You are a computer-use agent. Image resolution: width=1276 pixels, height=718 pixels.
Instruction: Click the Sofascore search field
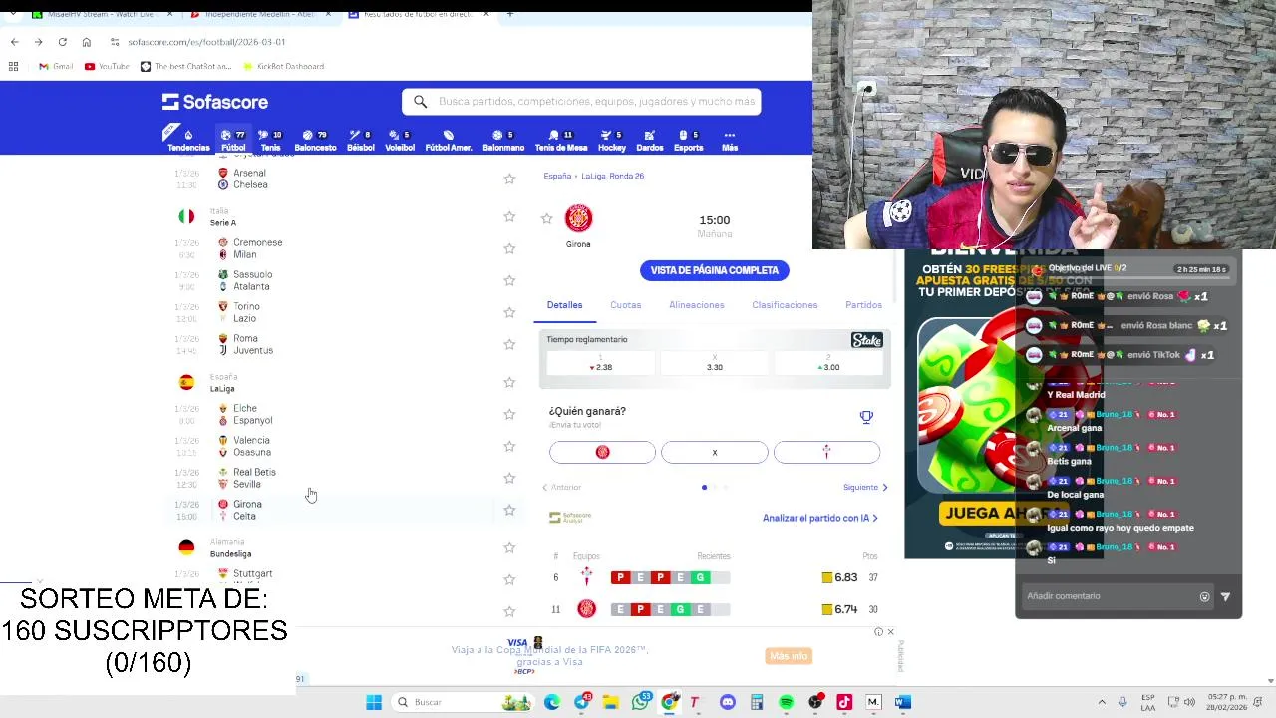coord(581,102)
